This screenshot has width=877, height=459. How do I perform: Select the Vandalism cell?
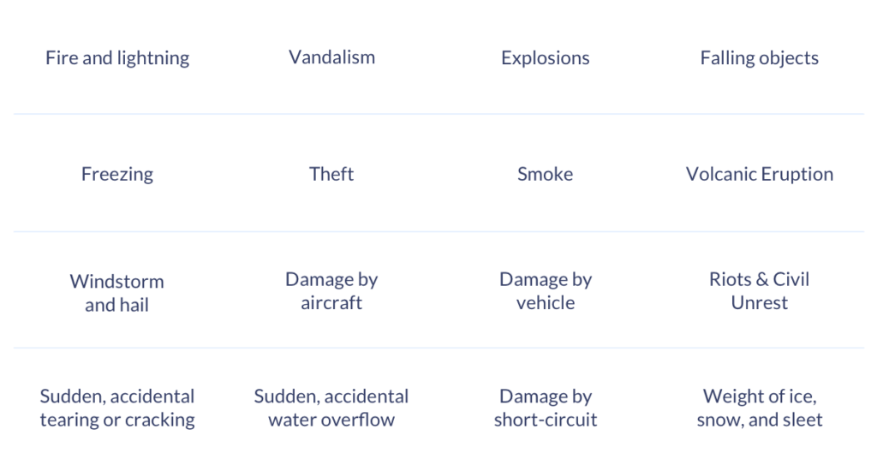point(331,57)
